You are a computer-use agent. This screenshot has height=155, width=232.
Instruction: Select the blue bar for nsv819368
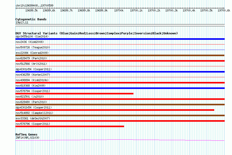120,88
